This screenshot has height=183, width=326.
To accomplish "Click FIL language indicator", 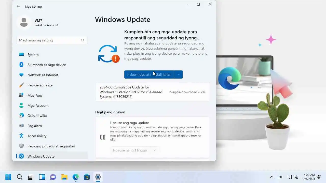I will click(x=280, y=177).
